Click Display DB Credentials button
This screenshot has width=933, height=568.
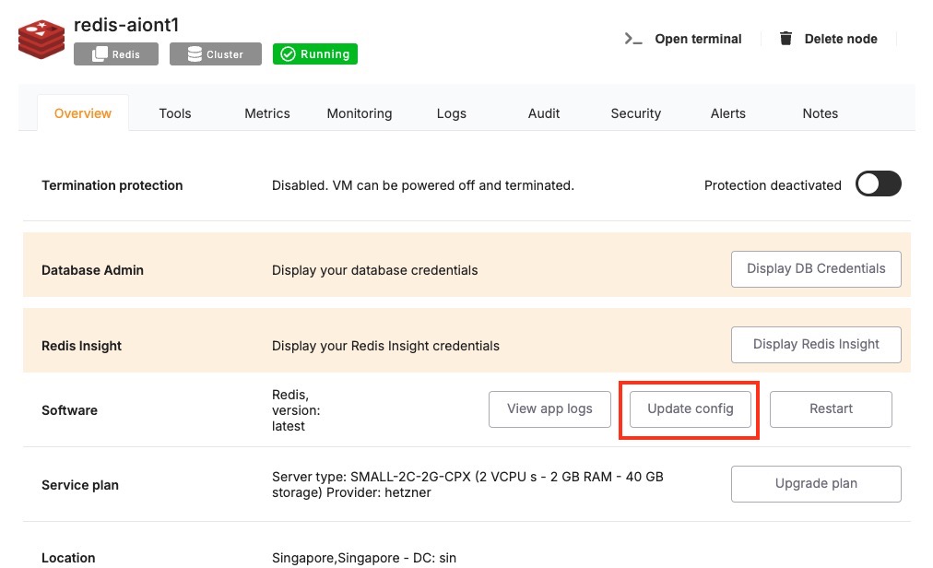[816, 269]
